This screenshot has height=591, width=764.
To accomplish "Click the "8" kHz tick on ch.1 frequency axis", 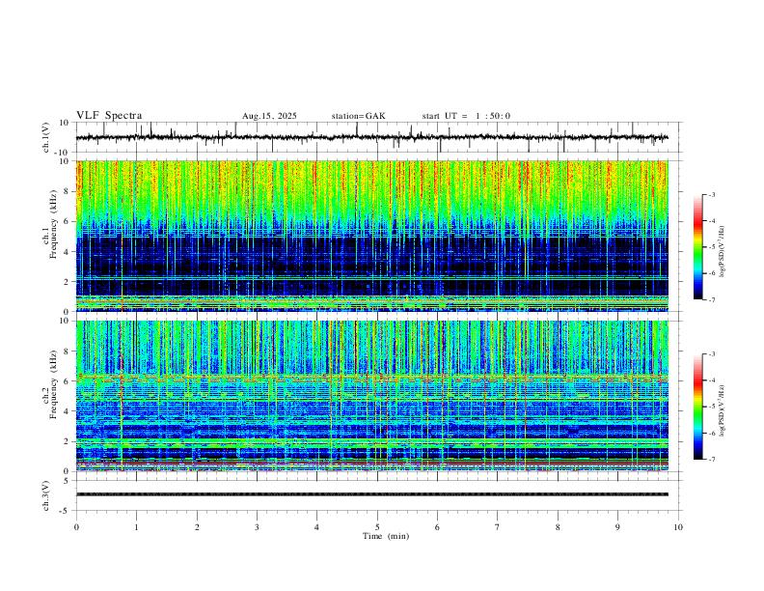I will tap(68, 191).
